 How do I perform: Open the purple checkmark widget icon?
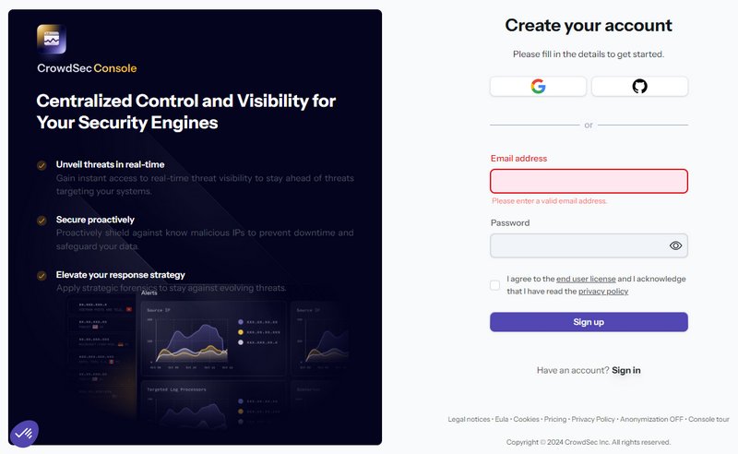pos(24,431)
